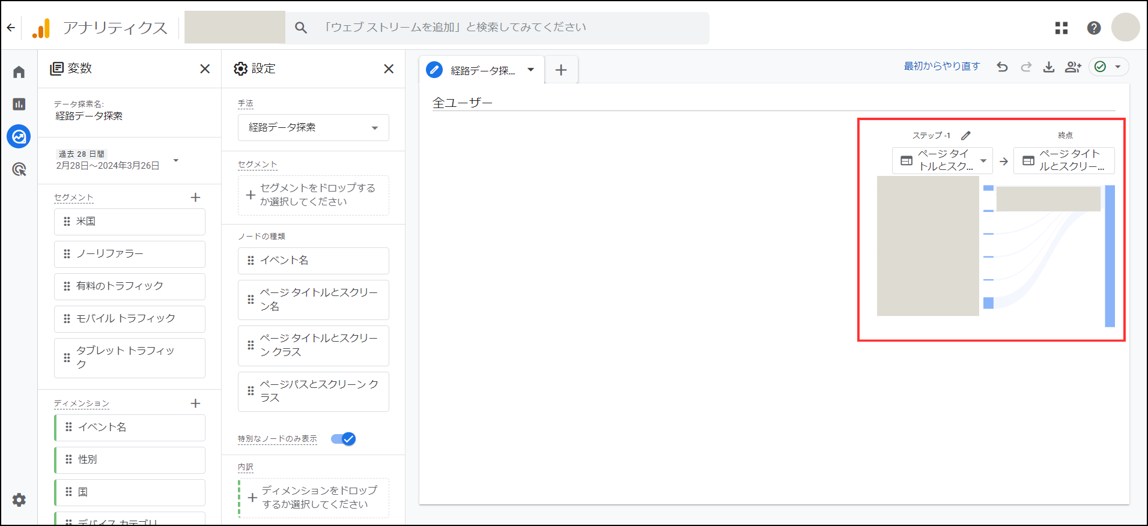The height and width of the screenshot is (526, 1148).
Task: Open the help question mark icon
Action: [x=1094, y=28]
